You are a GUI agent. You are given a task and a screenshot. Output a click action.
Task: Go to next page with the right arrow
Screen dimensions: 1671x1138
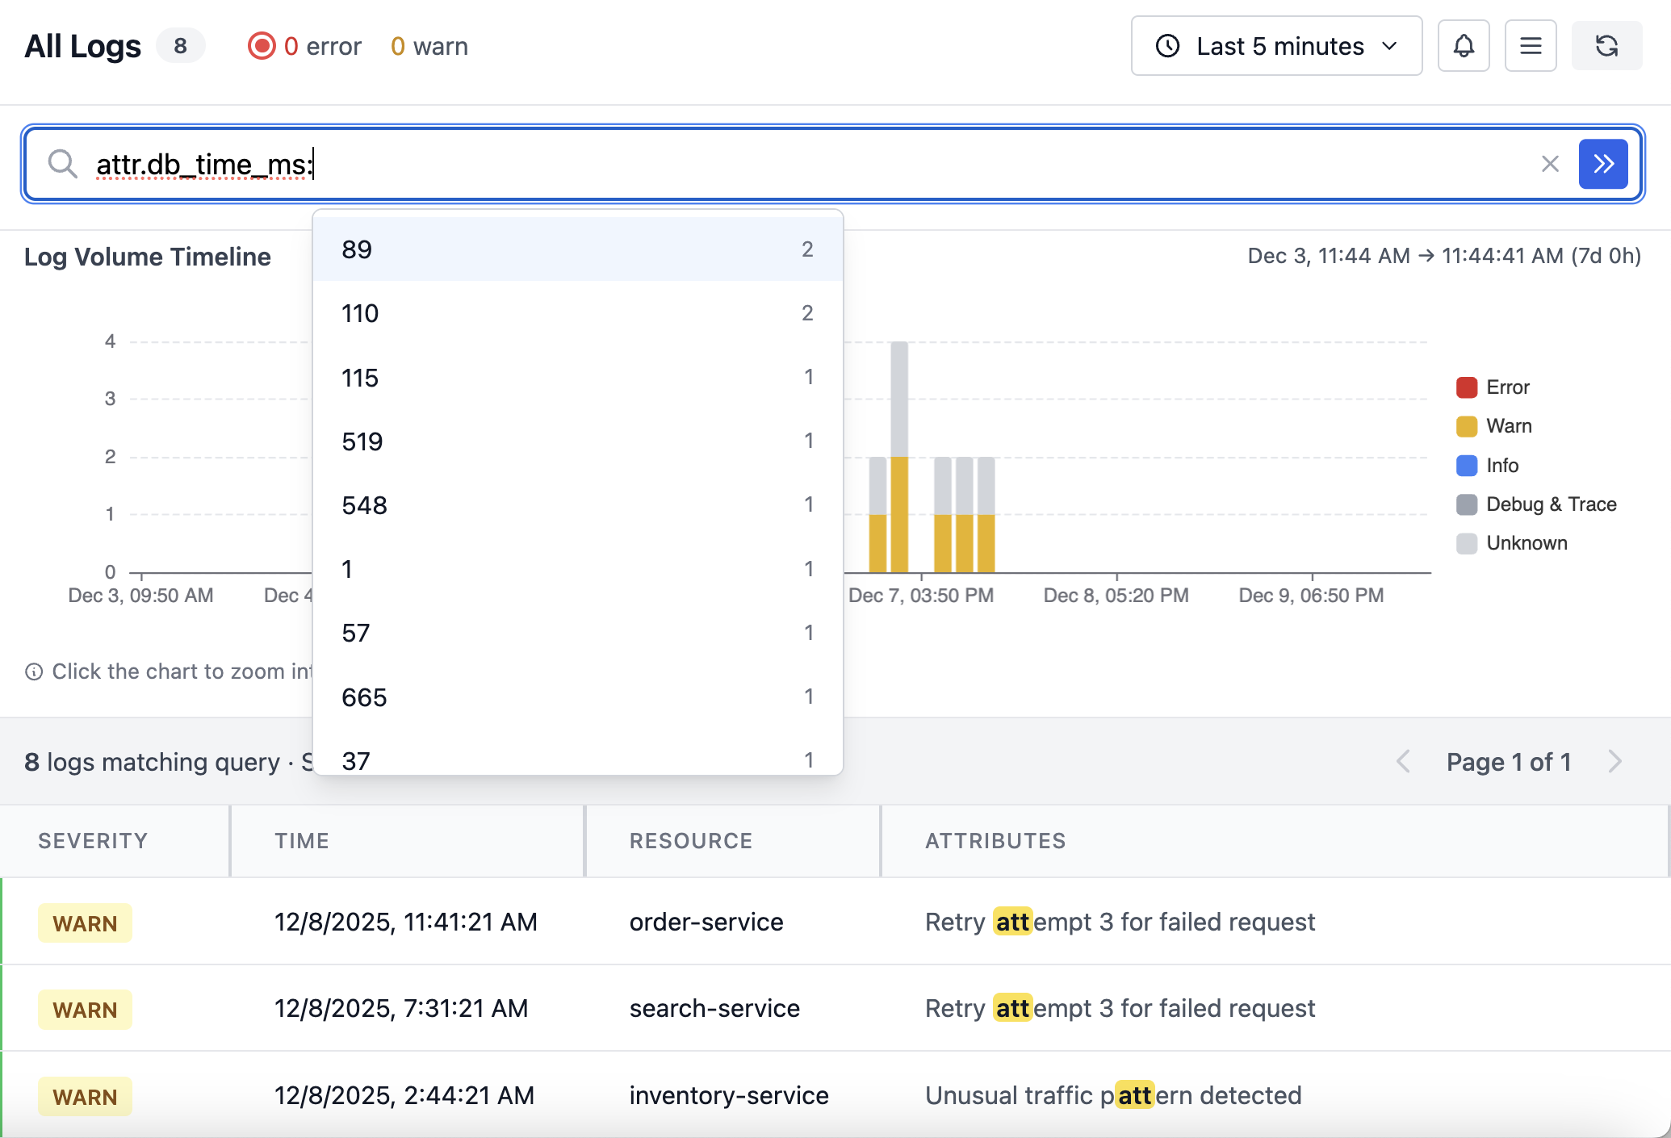click(x=1614, y=761)
